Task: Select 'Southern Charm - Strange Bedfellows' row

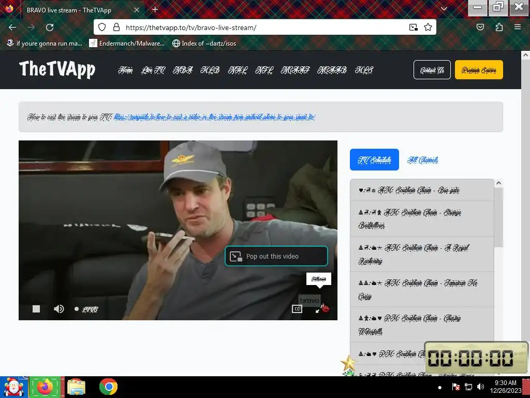Action: [422, 219]
